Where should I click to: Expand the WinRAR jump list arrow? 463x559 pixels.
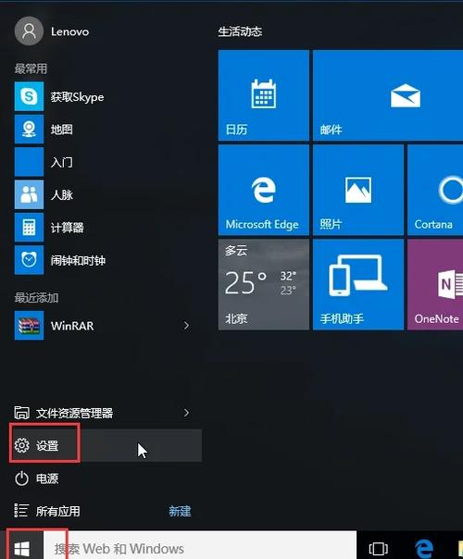(186, 326)
